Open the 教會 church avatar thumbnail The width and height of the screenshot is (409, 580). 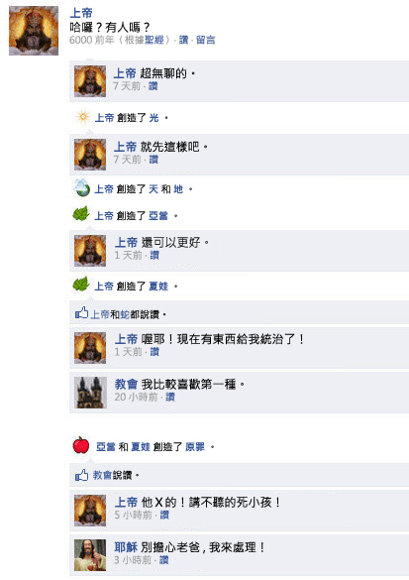click(x=90, y=393)
